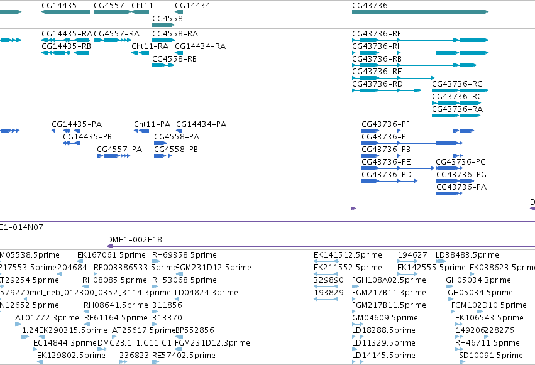Screen dimensions: 535x365
Task: Click the CG14435-PA protein label
Action: coord(77,124)
